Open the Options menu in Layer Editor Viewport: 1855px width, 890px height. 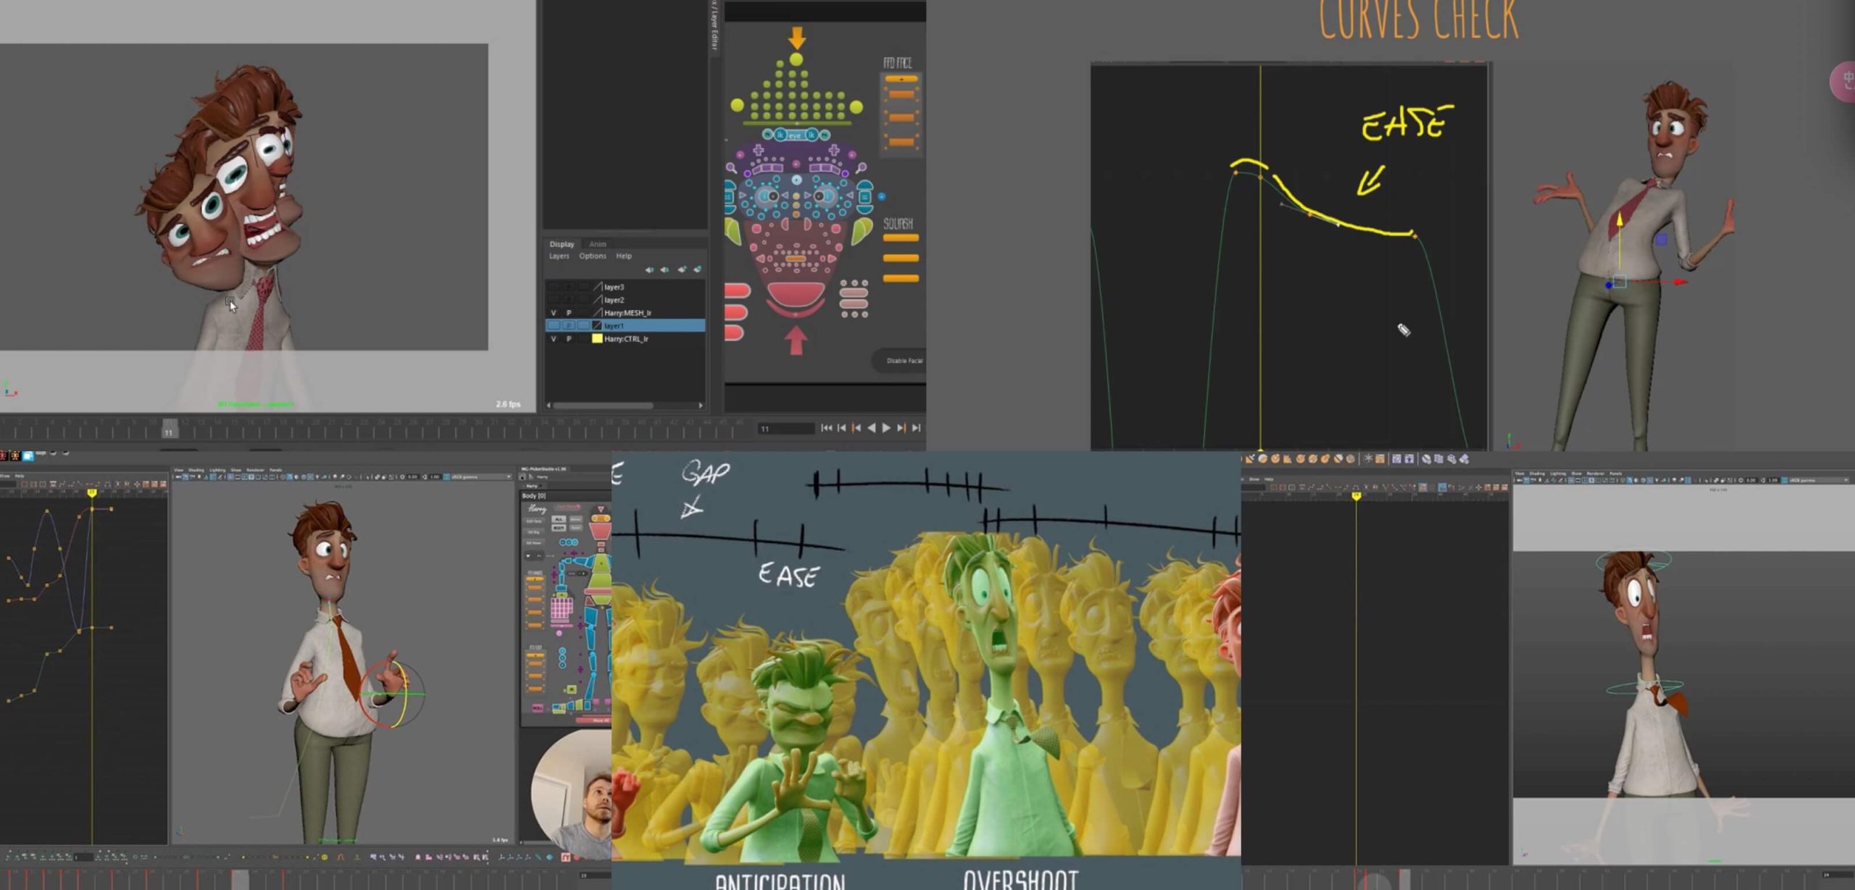tap(593, 256)
